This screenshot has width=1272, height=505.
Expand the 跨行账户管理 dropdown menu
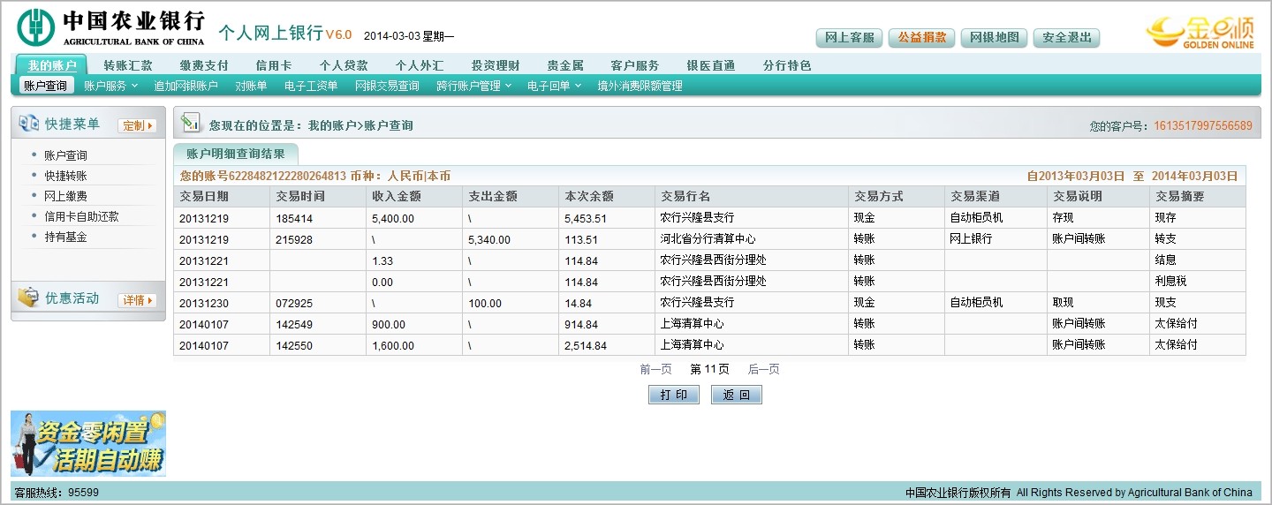473,86
